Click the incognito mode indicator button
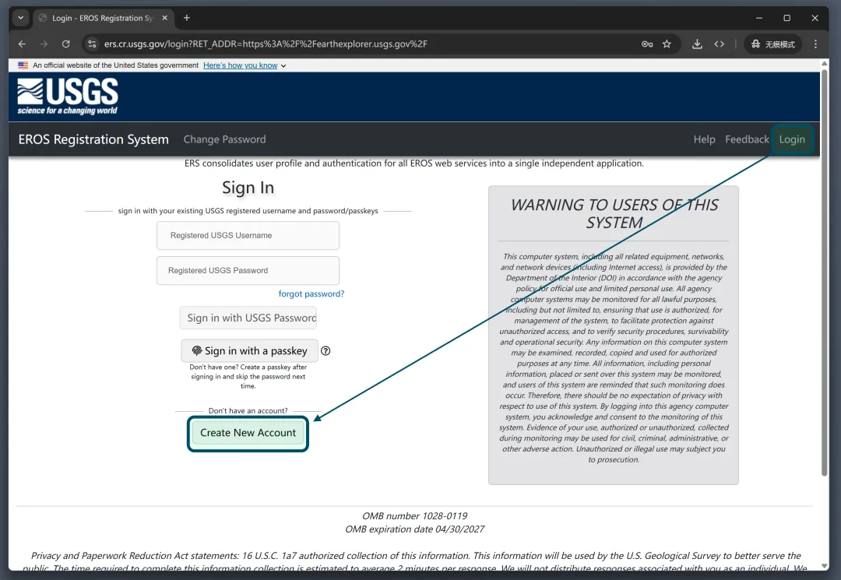The width and height of the screenshot is (841, 580). [773, 44]
